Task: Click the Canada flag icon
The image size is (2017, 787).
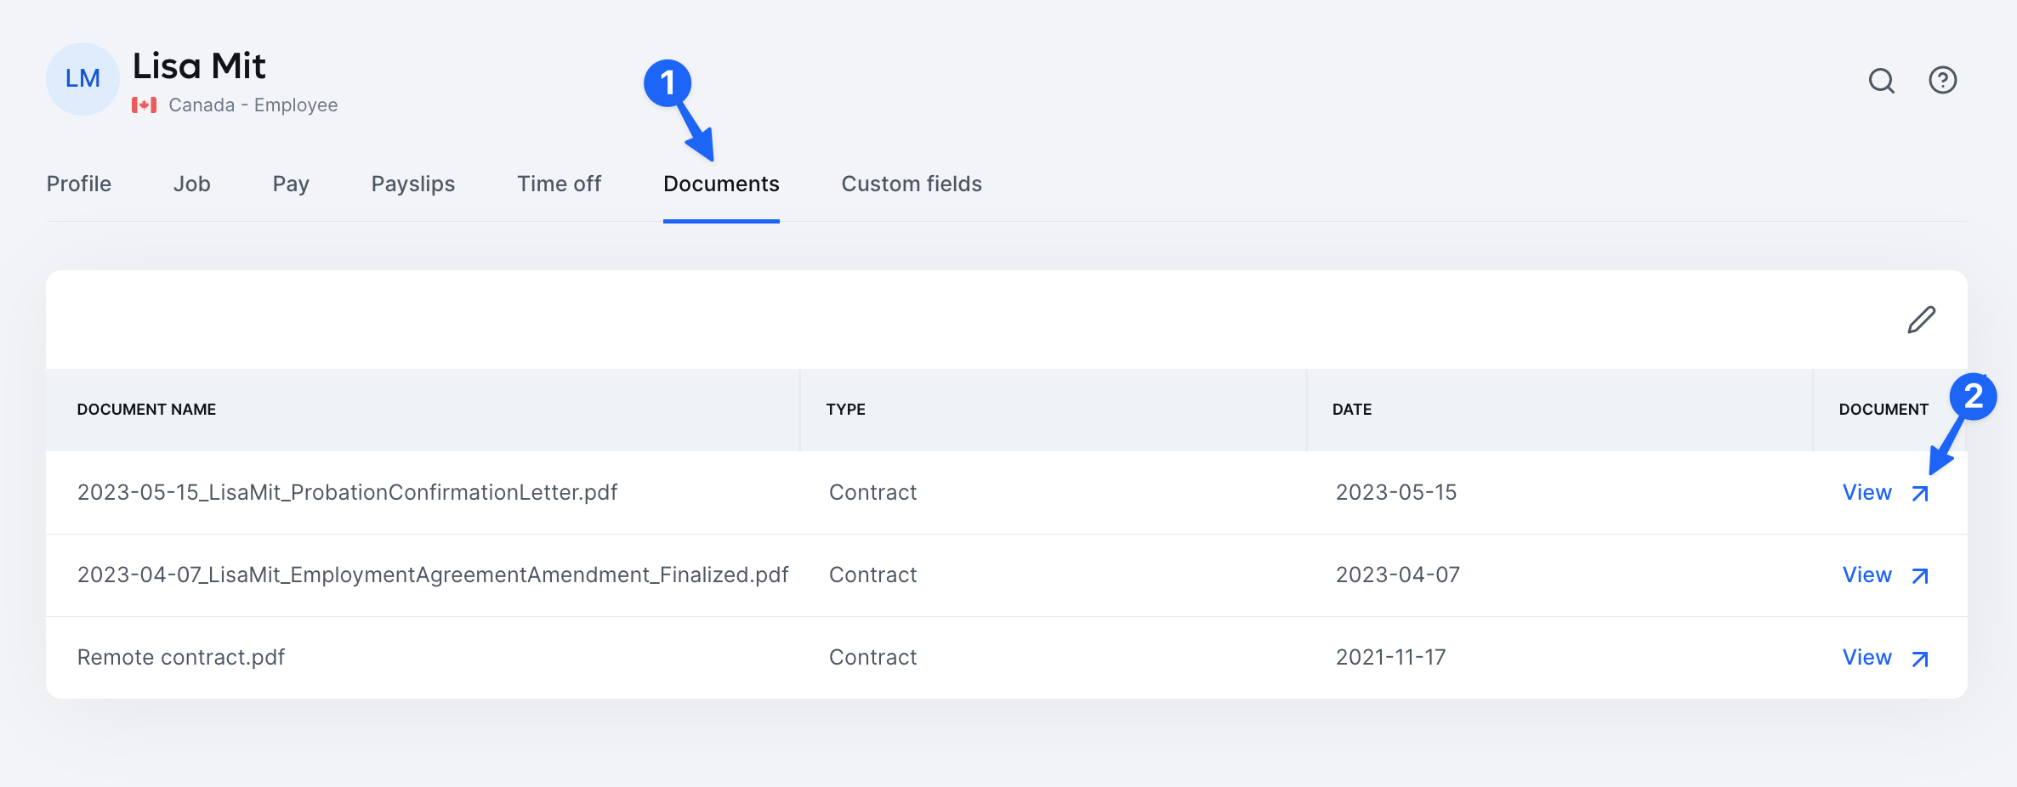Action: pos(144,105)
